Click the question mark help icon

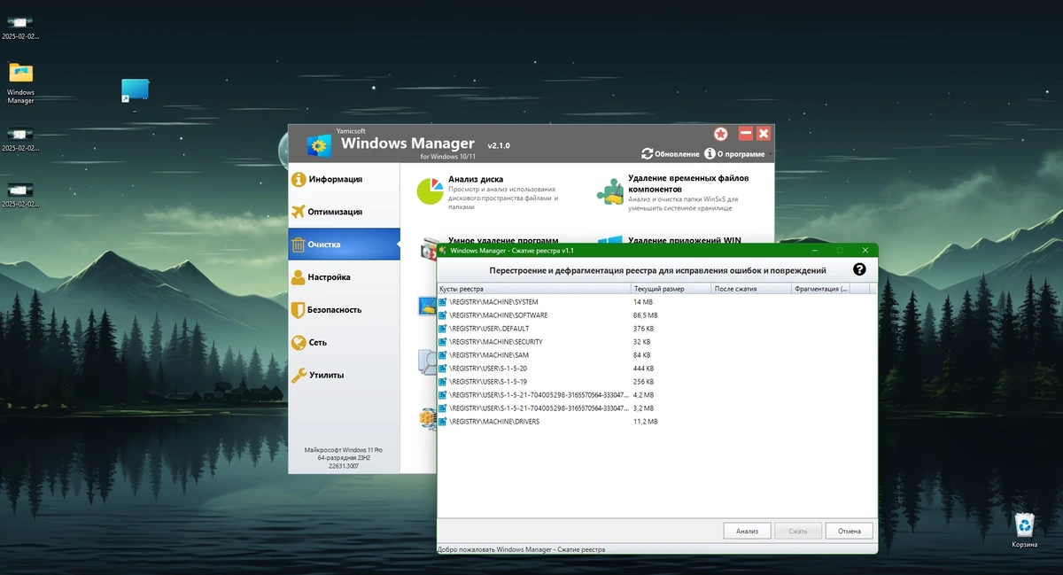click(x=859, y=269)
